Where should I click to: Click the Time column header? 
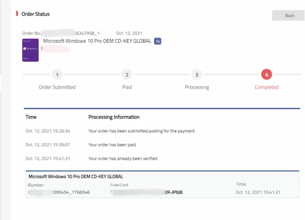[x=31, y=117]
